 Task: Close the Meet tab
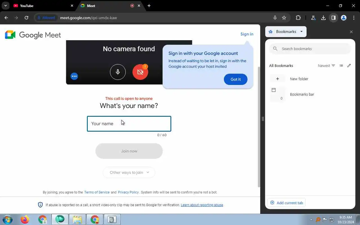coord(139,6)
